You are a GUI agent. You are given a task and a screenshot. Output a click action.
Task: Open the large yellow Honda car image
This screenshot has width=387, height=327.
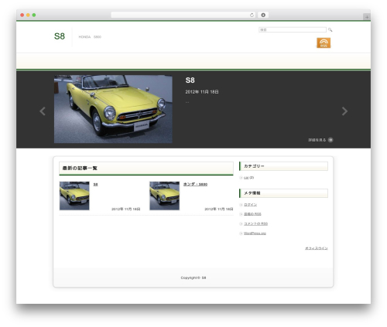tap(113, 109)
